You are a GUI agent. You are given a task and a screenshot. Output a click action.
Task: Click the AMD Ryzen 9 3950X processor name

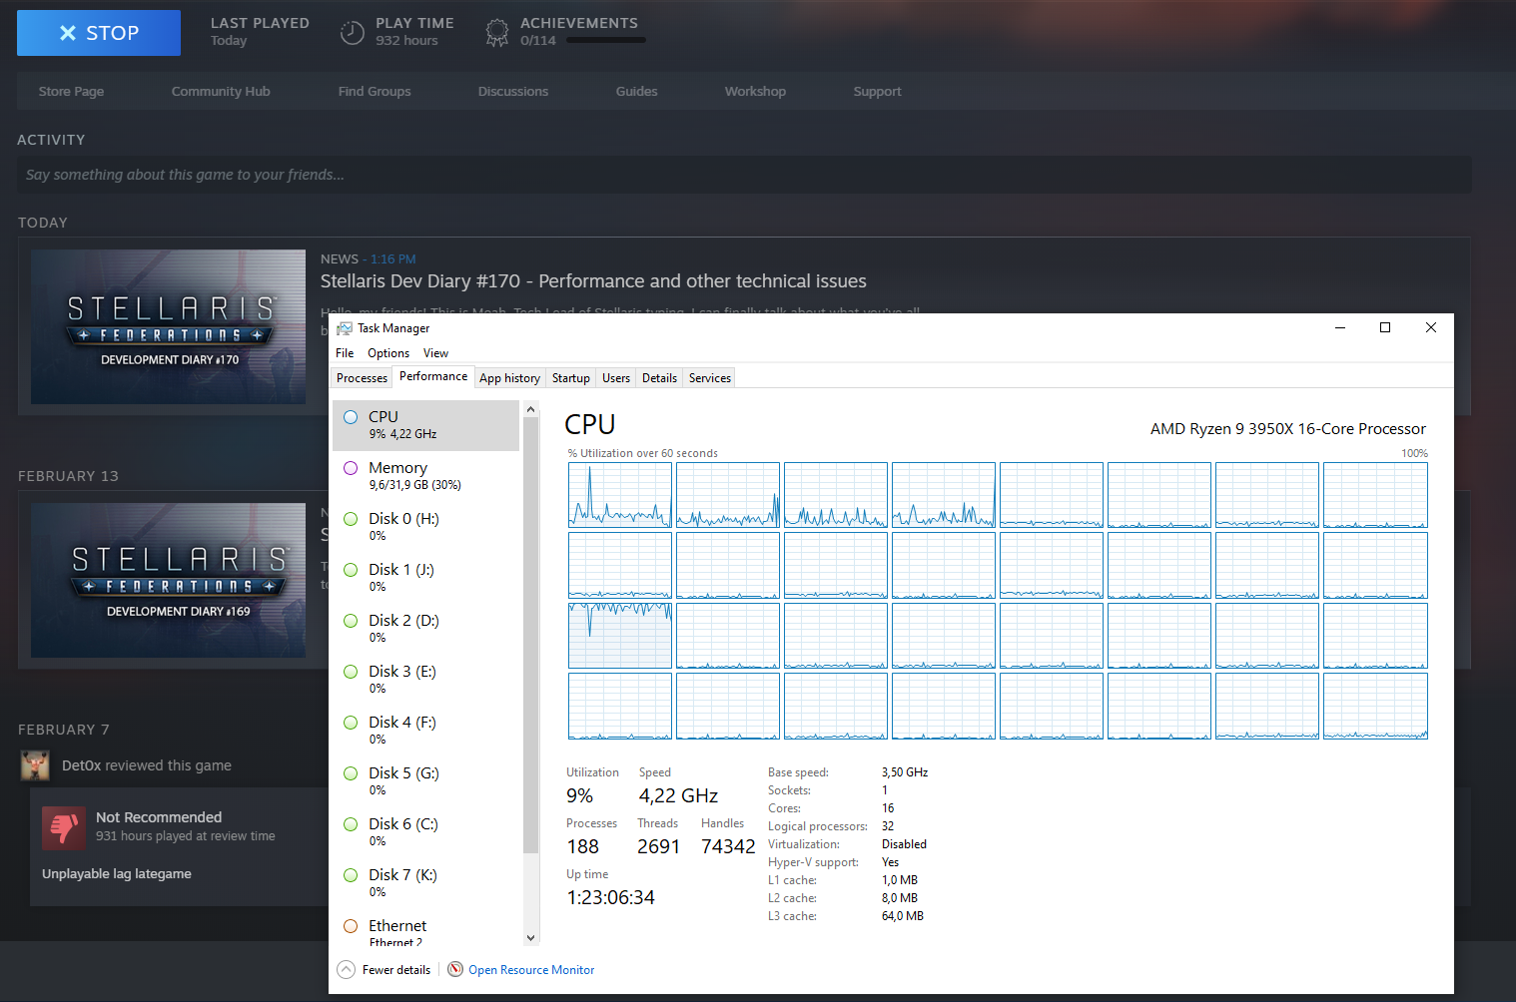click(1288, 429)
